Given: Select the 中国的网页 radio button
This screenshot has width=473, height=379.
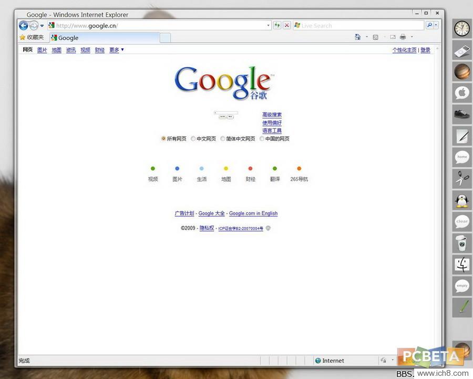Looking at the screenshot, I should 262,138.
